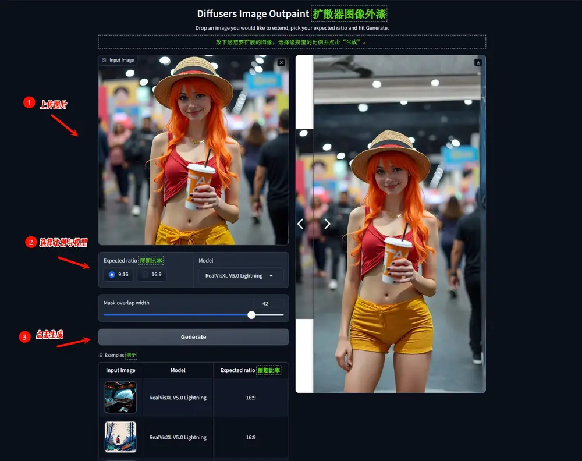Viewport: 582px width, 461px height.
Task: Click the Examples section label
Action: [114, 355]
